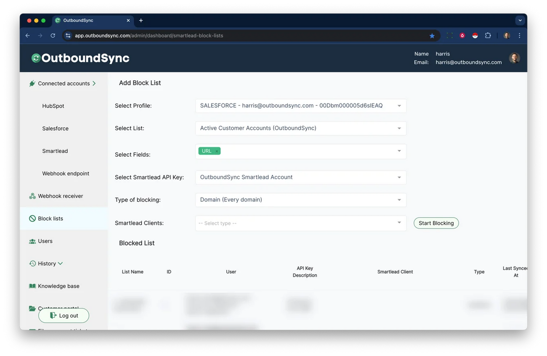Open the Select Profile dropdown

pos(300,105)
